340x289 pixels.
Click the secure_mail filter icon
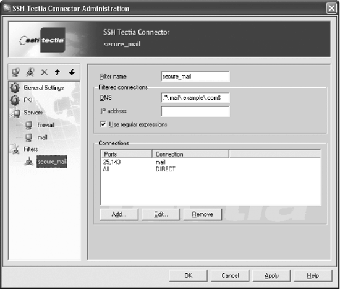(29, 162)
